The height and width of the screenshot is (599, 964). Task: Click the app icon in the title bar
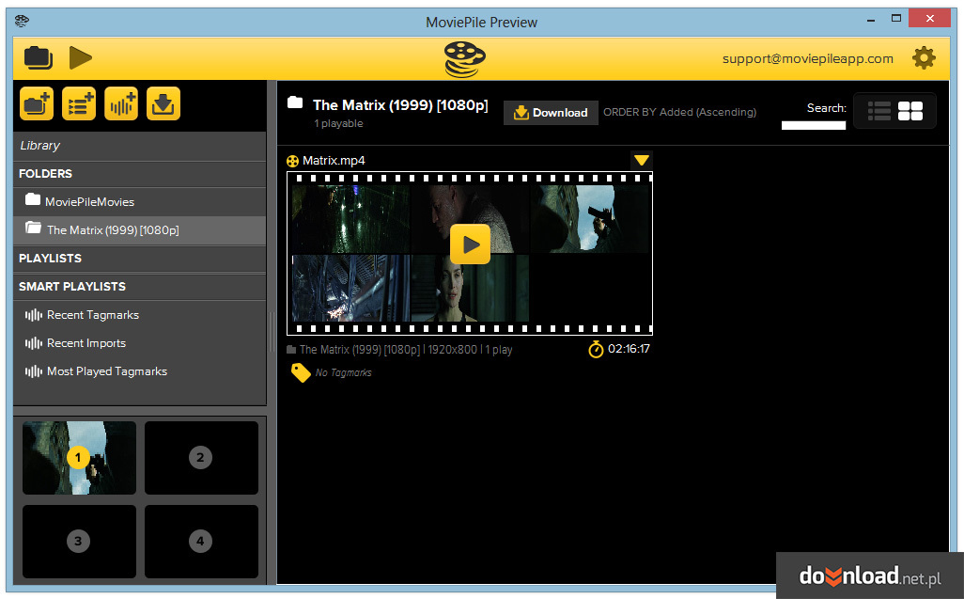coord(23,21)
